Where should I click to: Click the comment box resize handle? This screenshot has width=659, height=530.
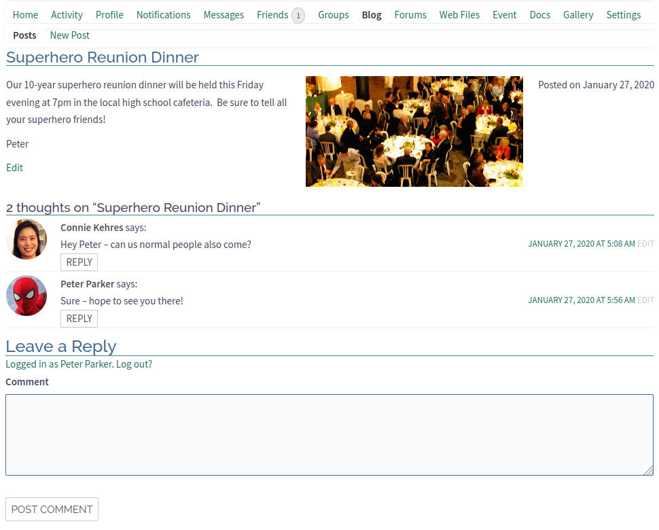pyautogui.click(x=648, y=470)
